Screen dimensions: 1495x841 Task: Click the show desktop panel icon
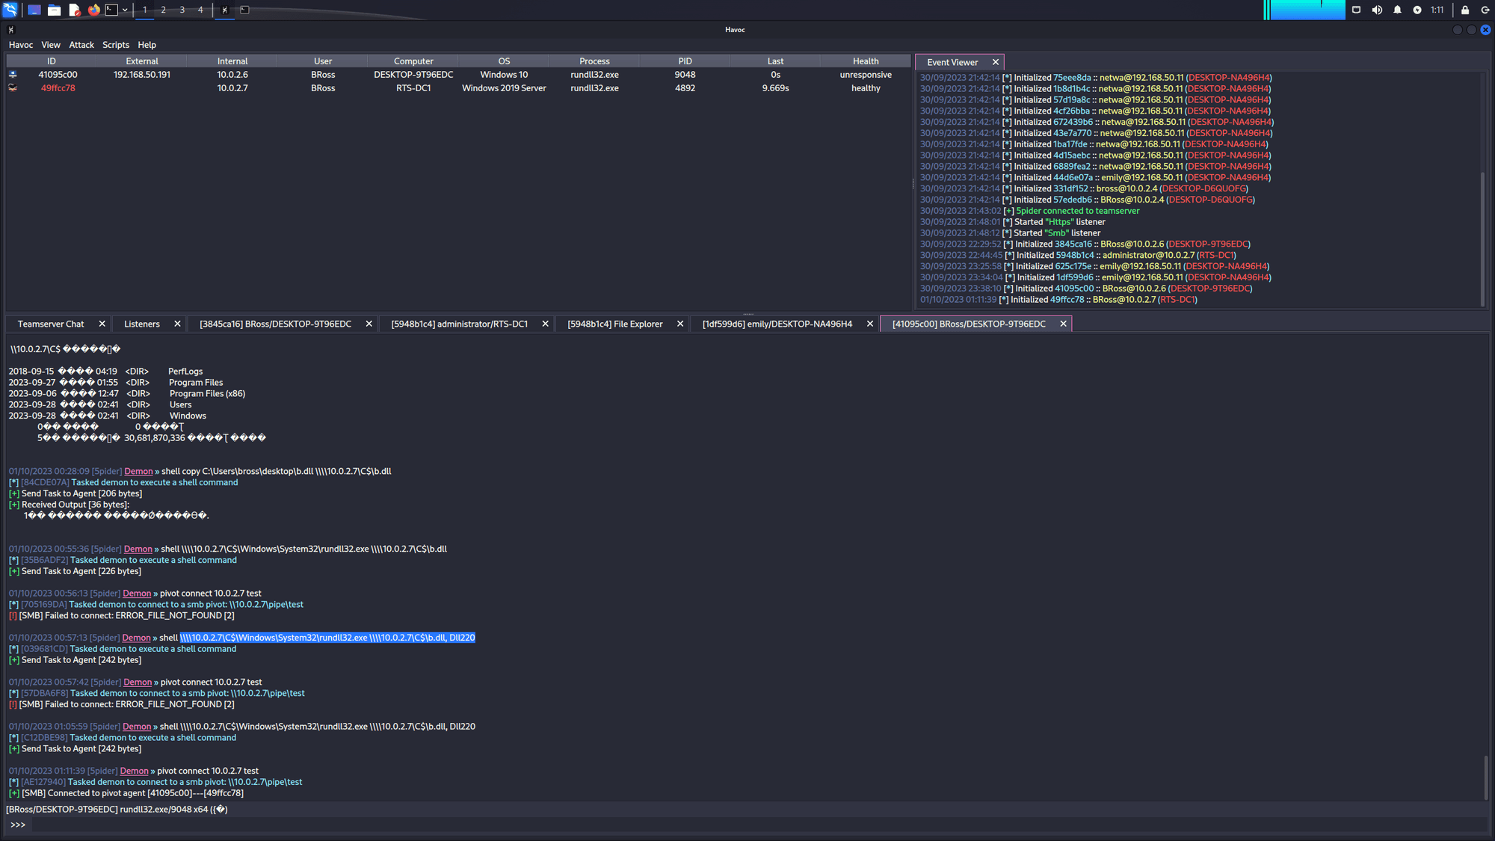(x=34, y=10)
